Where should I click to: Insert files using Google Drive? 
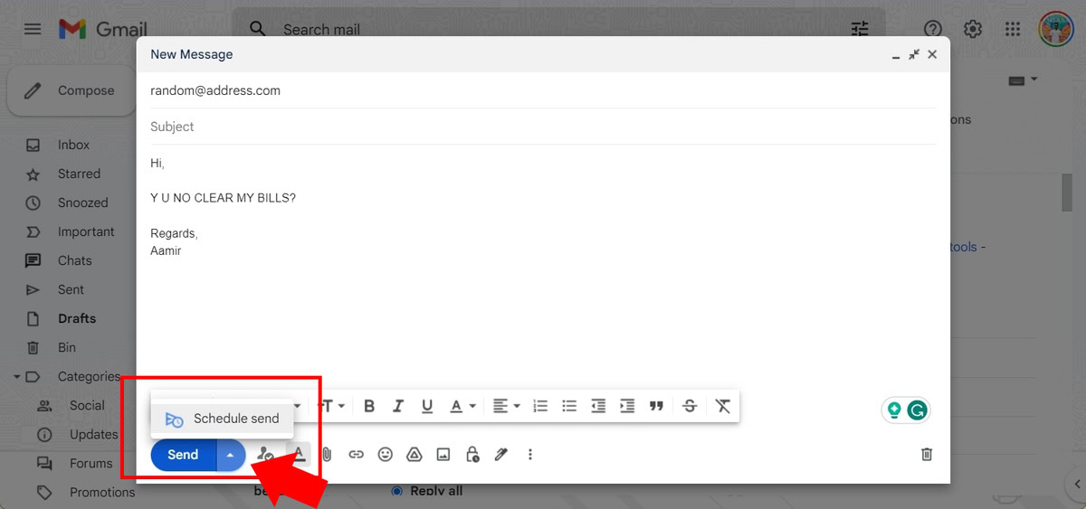[414, 455]
